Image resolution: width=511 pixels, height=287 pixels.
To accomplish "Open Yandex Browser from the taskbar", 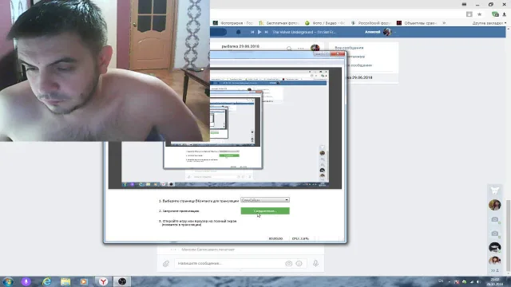I will [103, 281].
